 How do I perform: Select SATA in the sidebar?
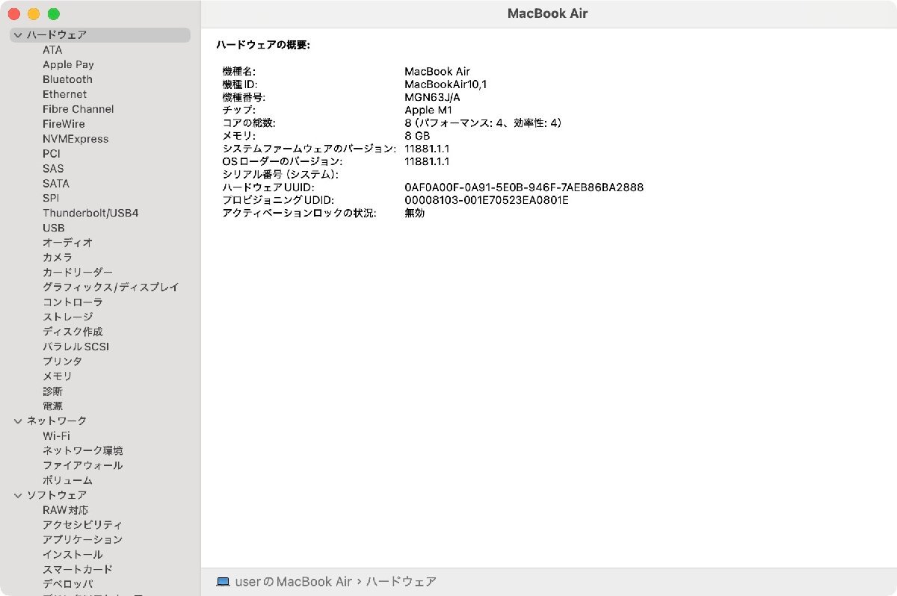tap(56, 183)
